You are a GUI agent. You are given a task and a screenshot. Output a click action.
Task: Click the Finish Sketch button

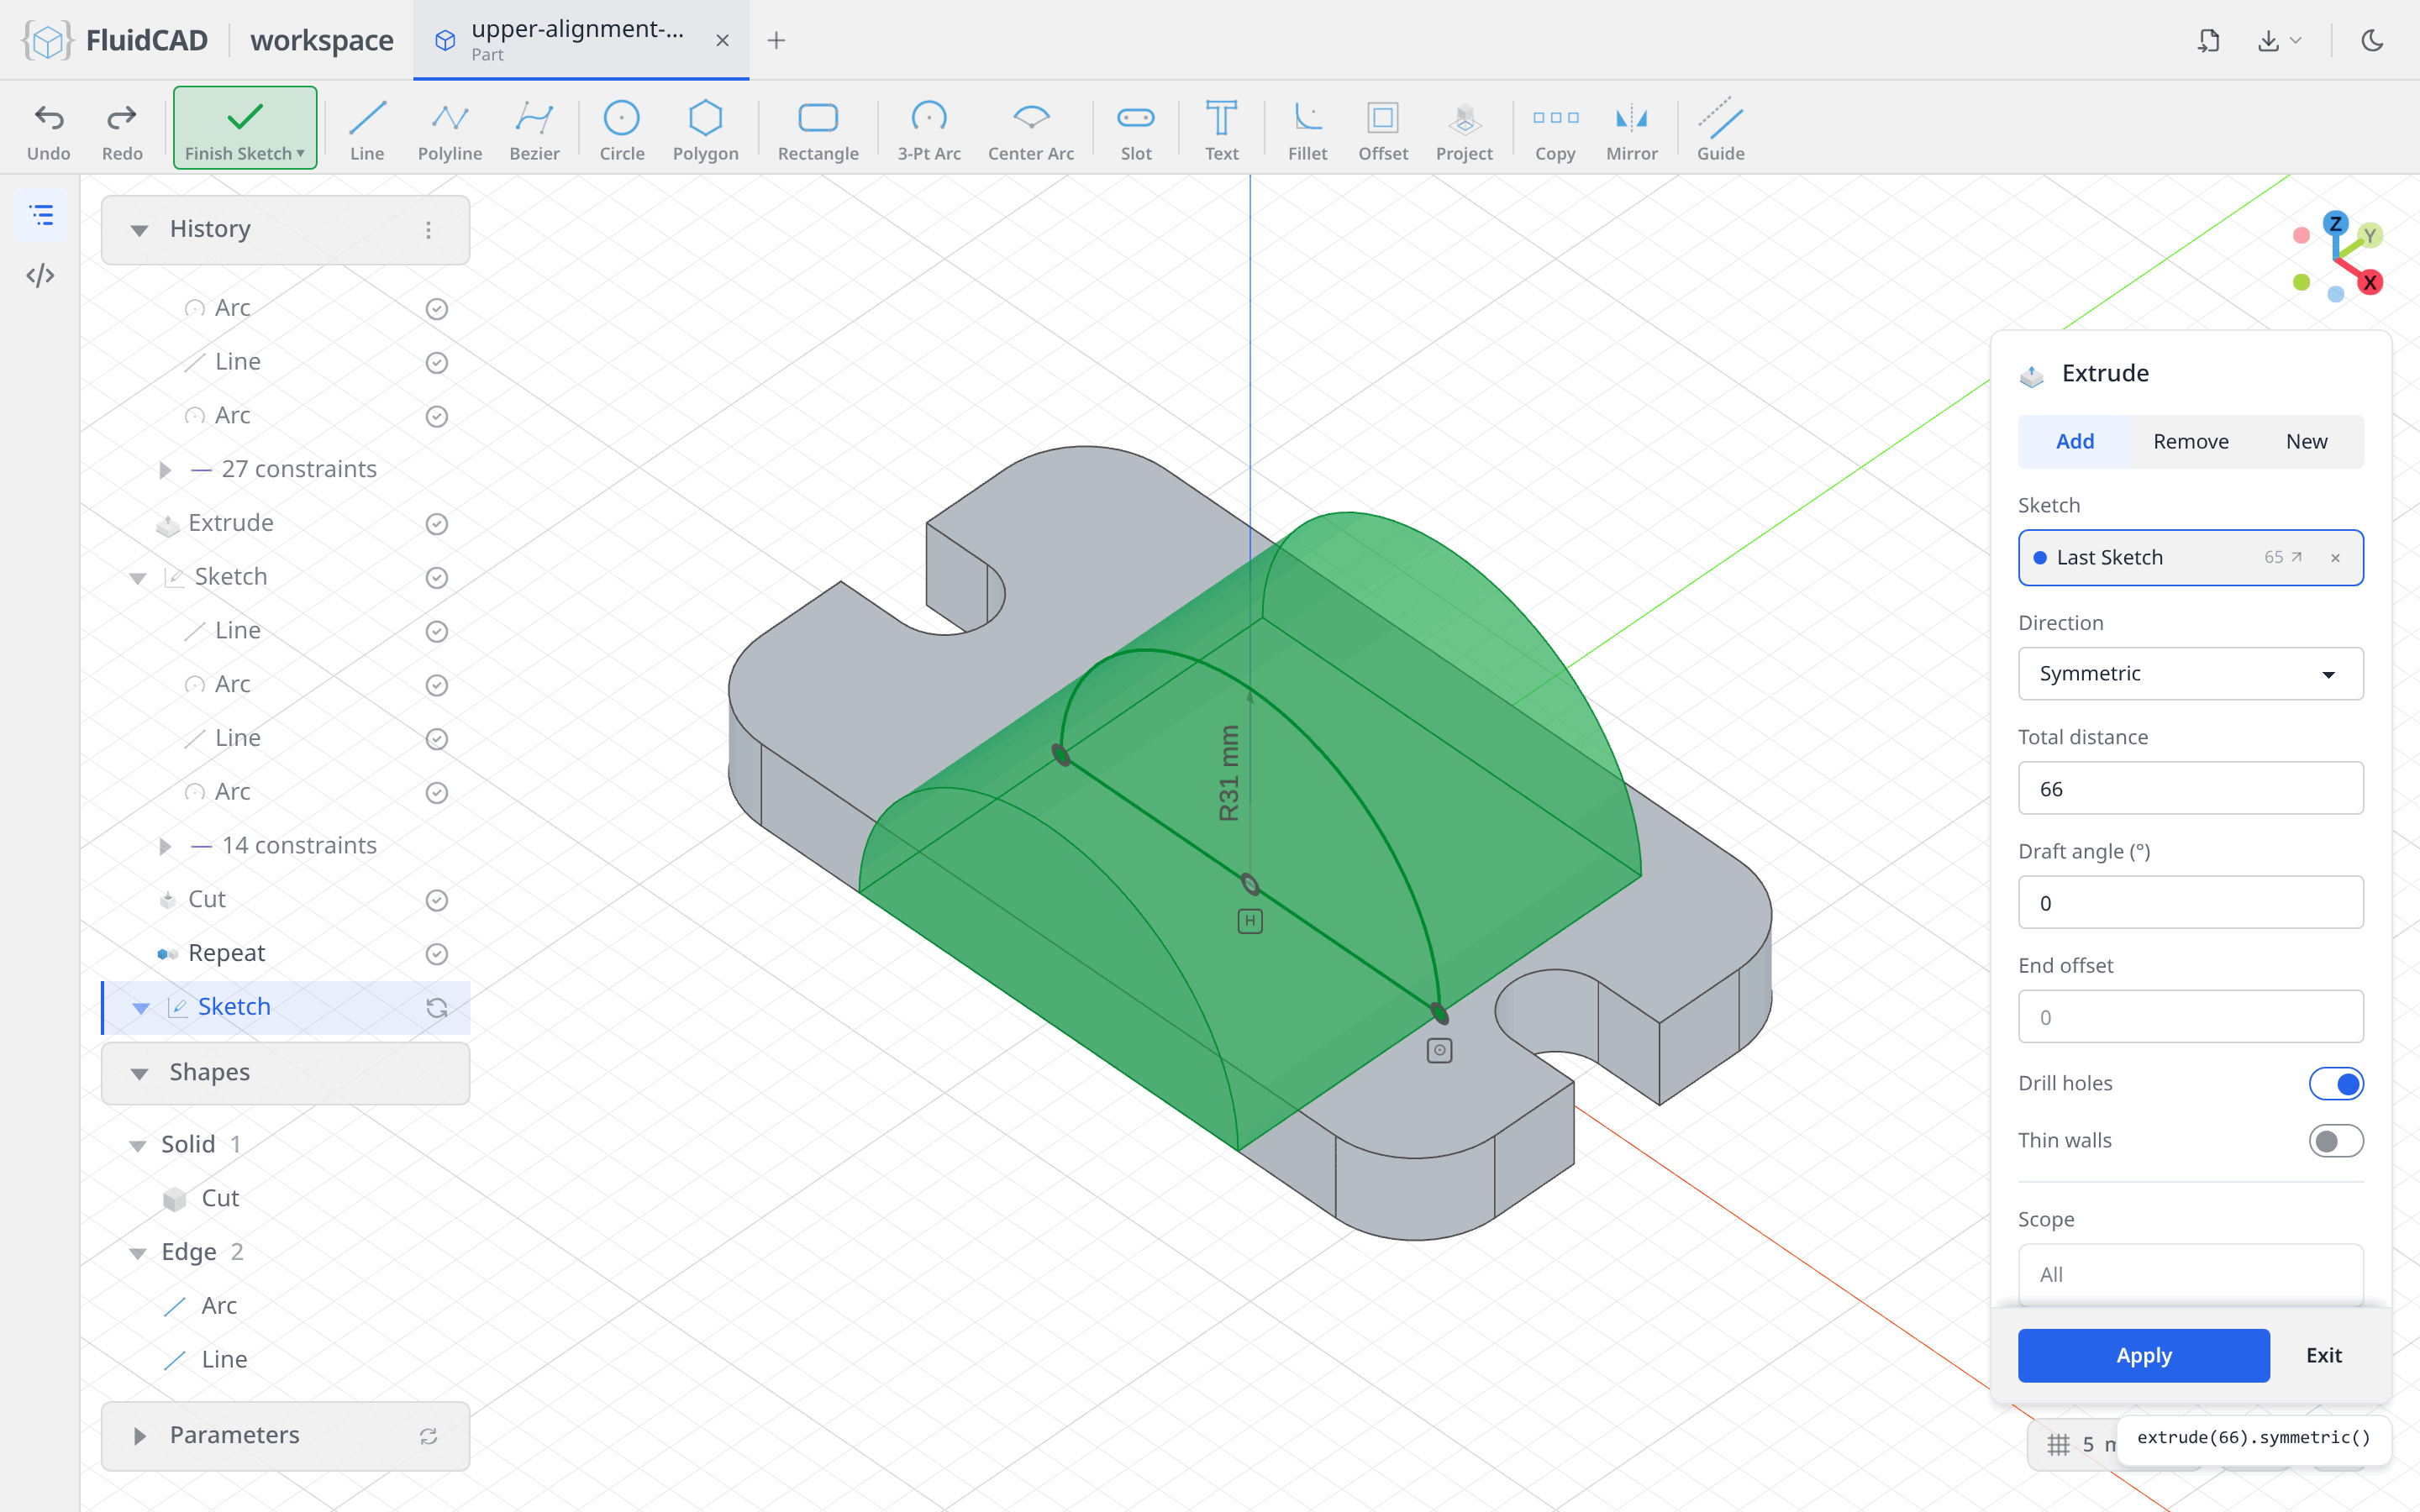245,128
